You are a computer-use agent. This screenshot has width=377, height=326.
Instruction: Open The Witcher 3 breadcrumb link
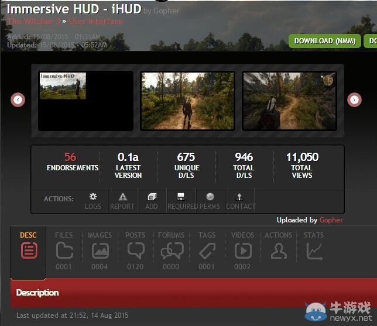(34, 21)
